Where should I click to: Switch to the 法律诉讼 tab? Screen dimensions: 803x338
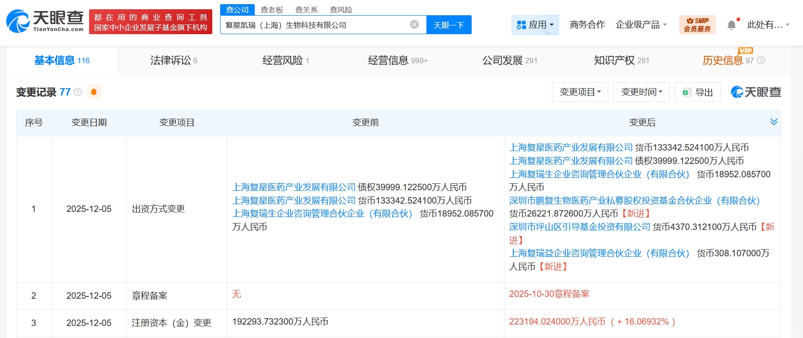click(x=174, y=60)
